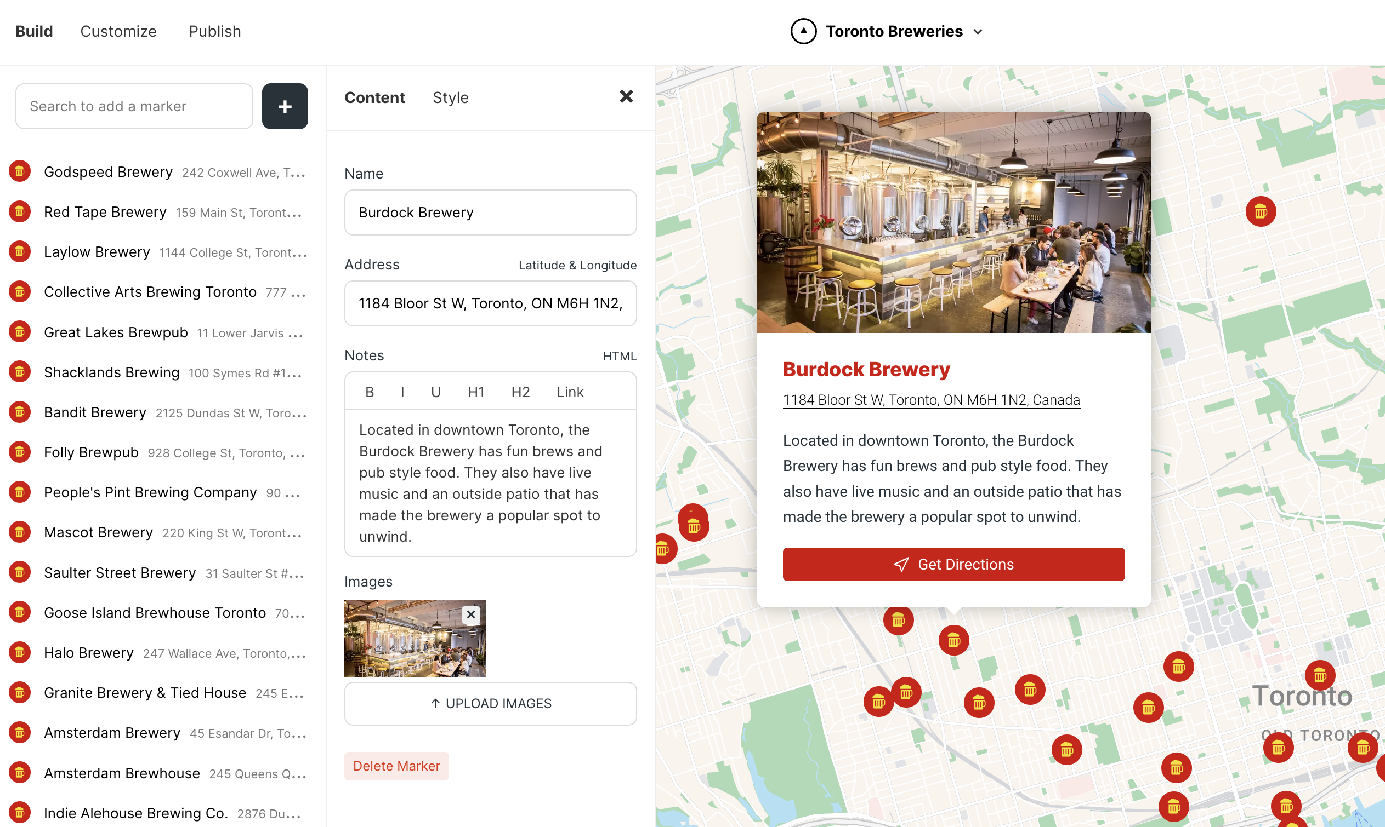Click the Name input field
Image resolution: width=1385 pixels, height=827 pixels.
point(490,213)
